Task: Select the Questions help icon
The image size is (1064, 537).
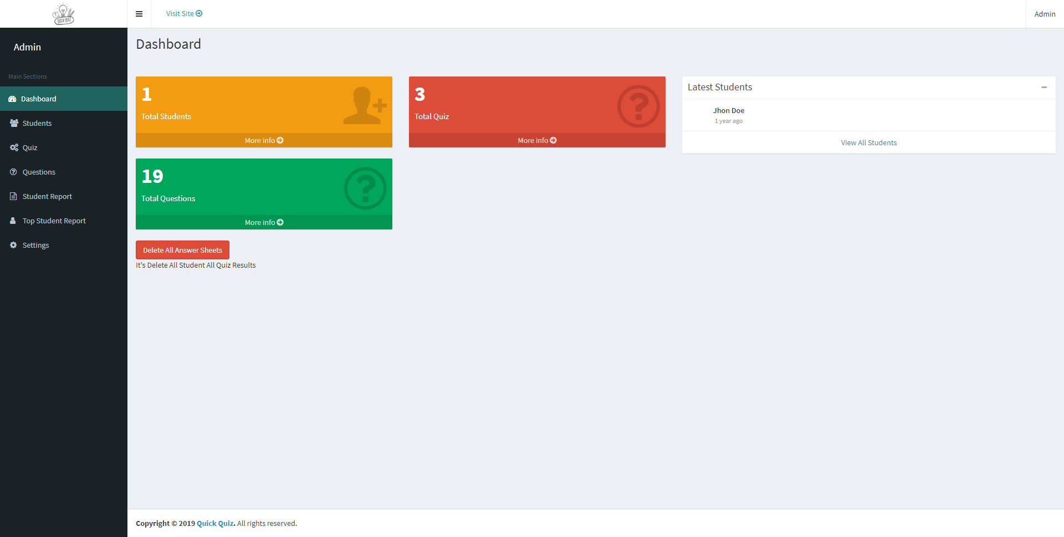Action: click(13, 172)
